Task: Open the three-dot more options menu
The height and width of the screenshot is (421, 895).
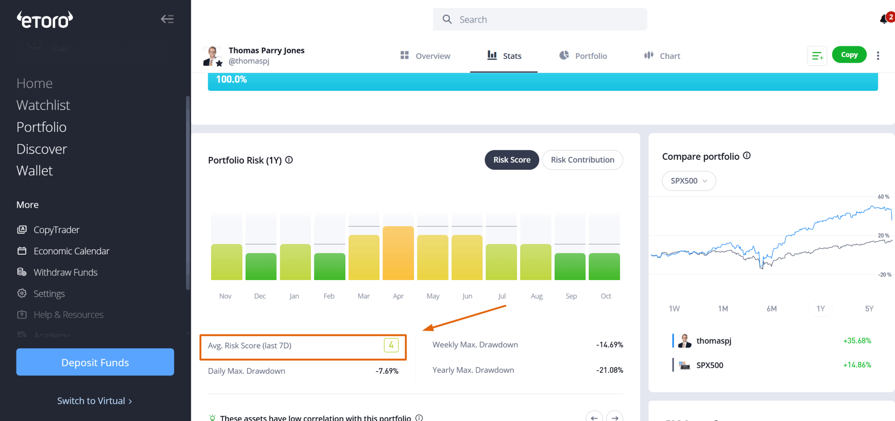Action: click(878, 56)
